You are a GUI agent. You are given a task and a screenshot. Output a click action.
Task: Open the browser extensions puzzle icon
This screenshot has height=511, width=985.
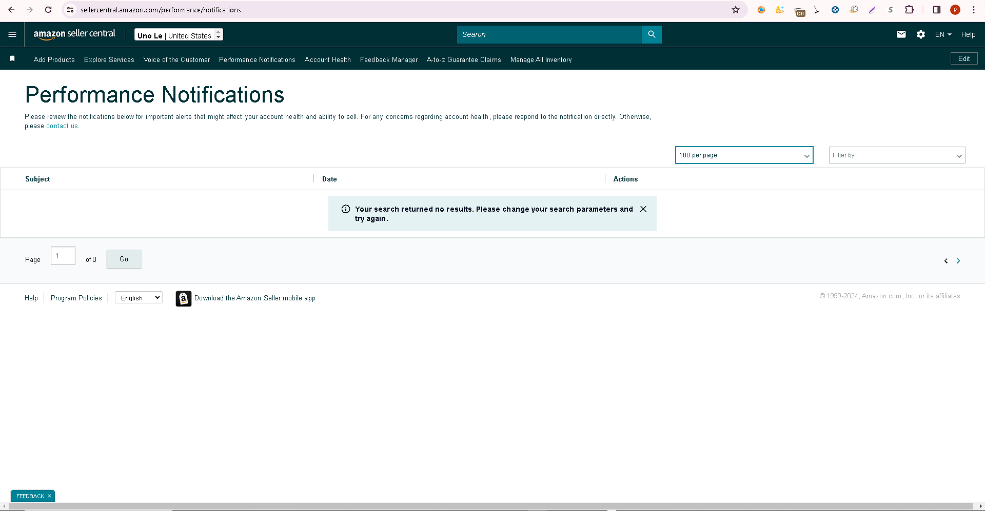[909, 10]
